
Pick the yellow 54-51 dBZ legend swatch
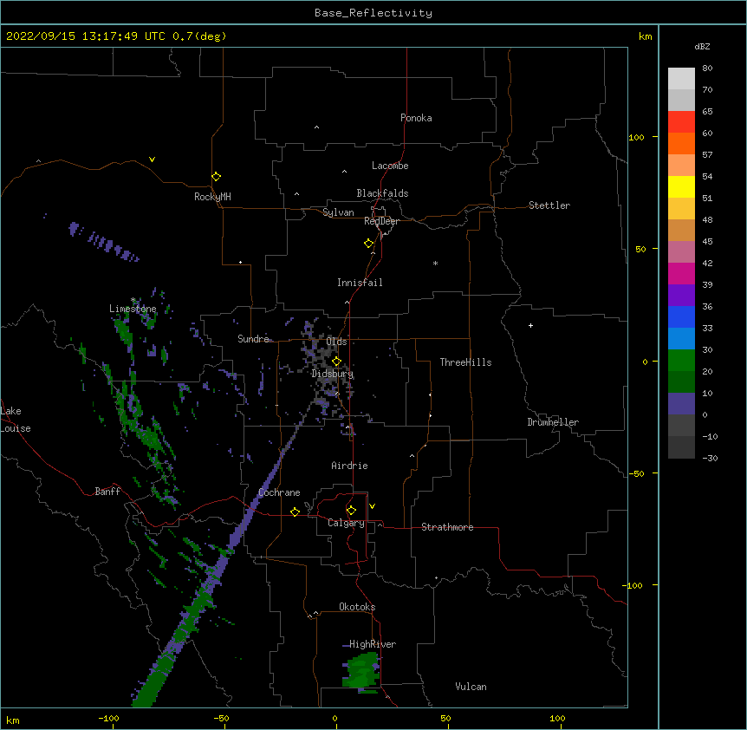[681, 186]
